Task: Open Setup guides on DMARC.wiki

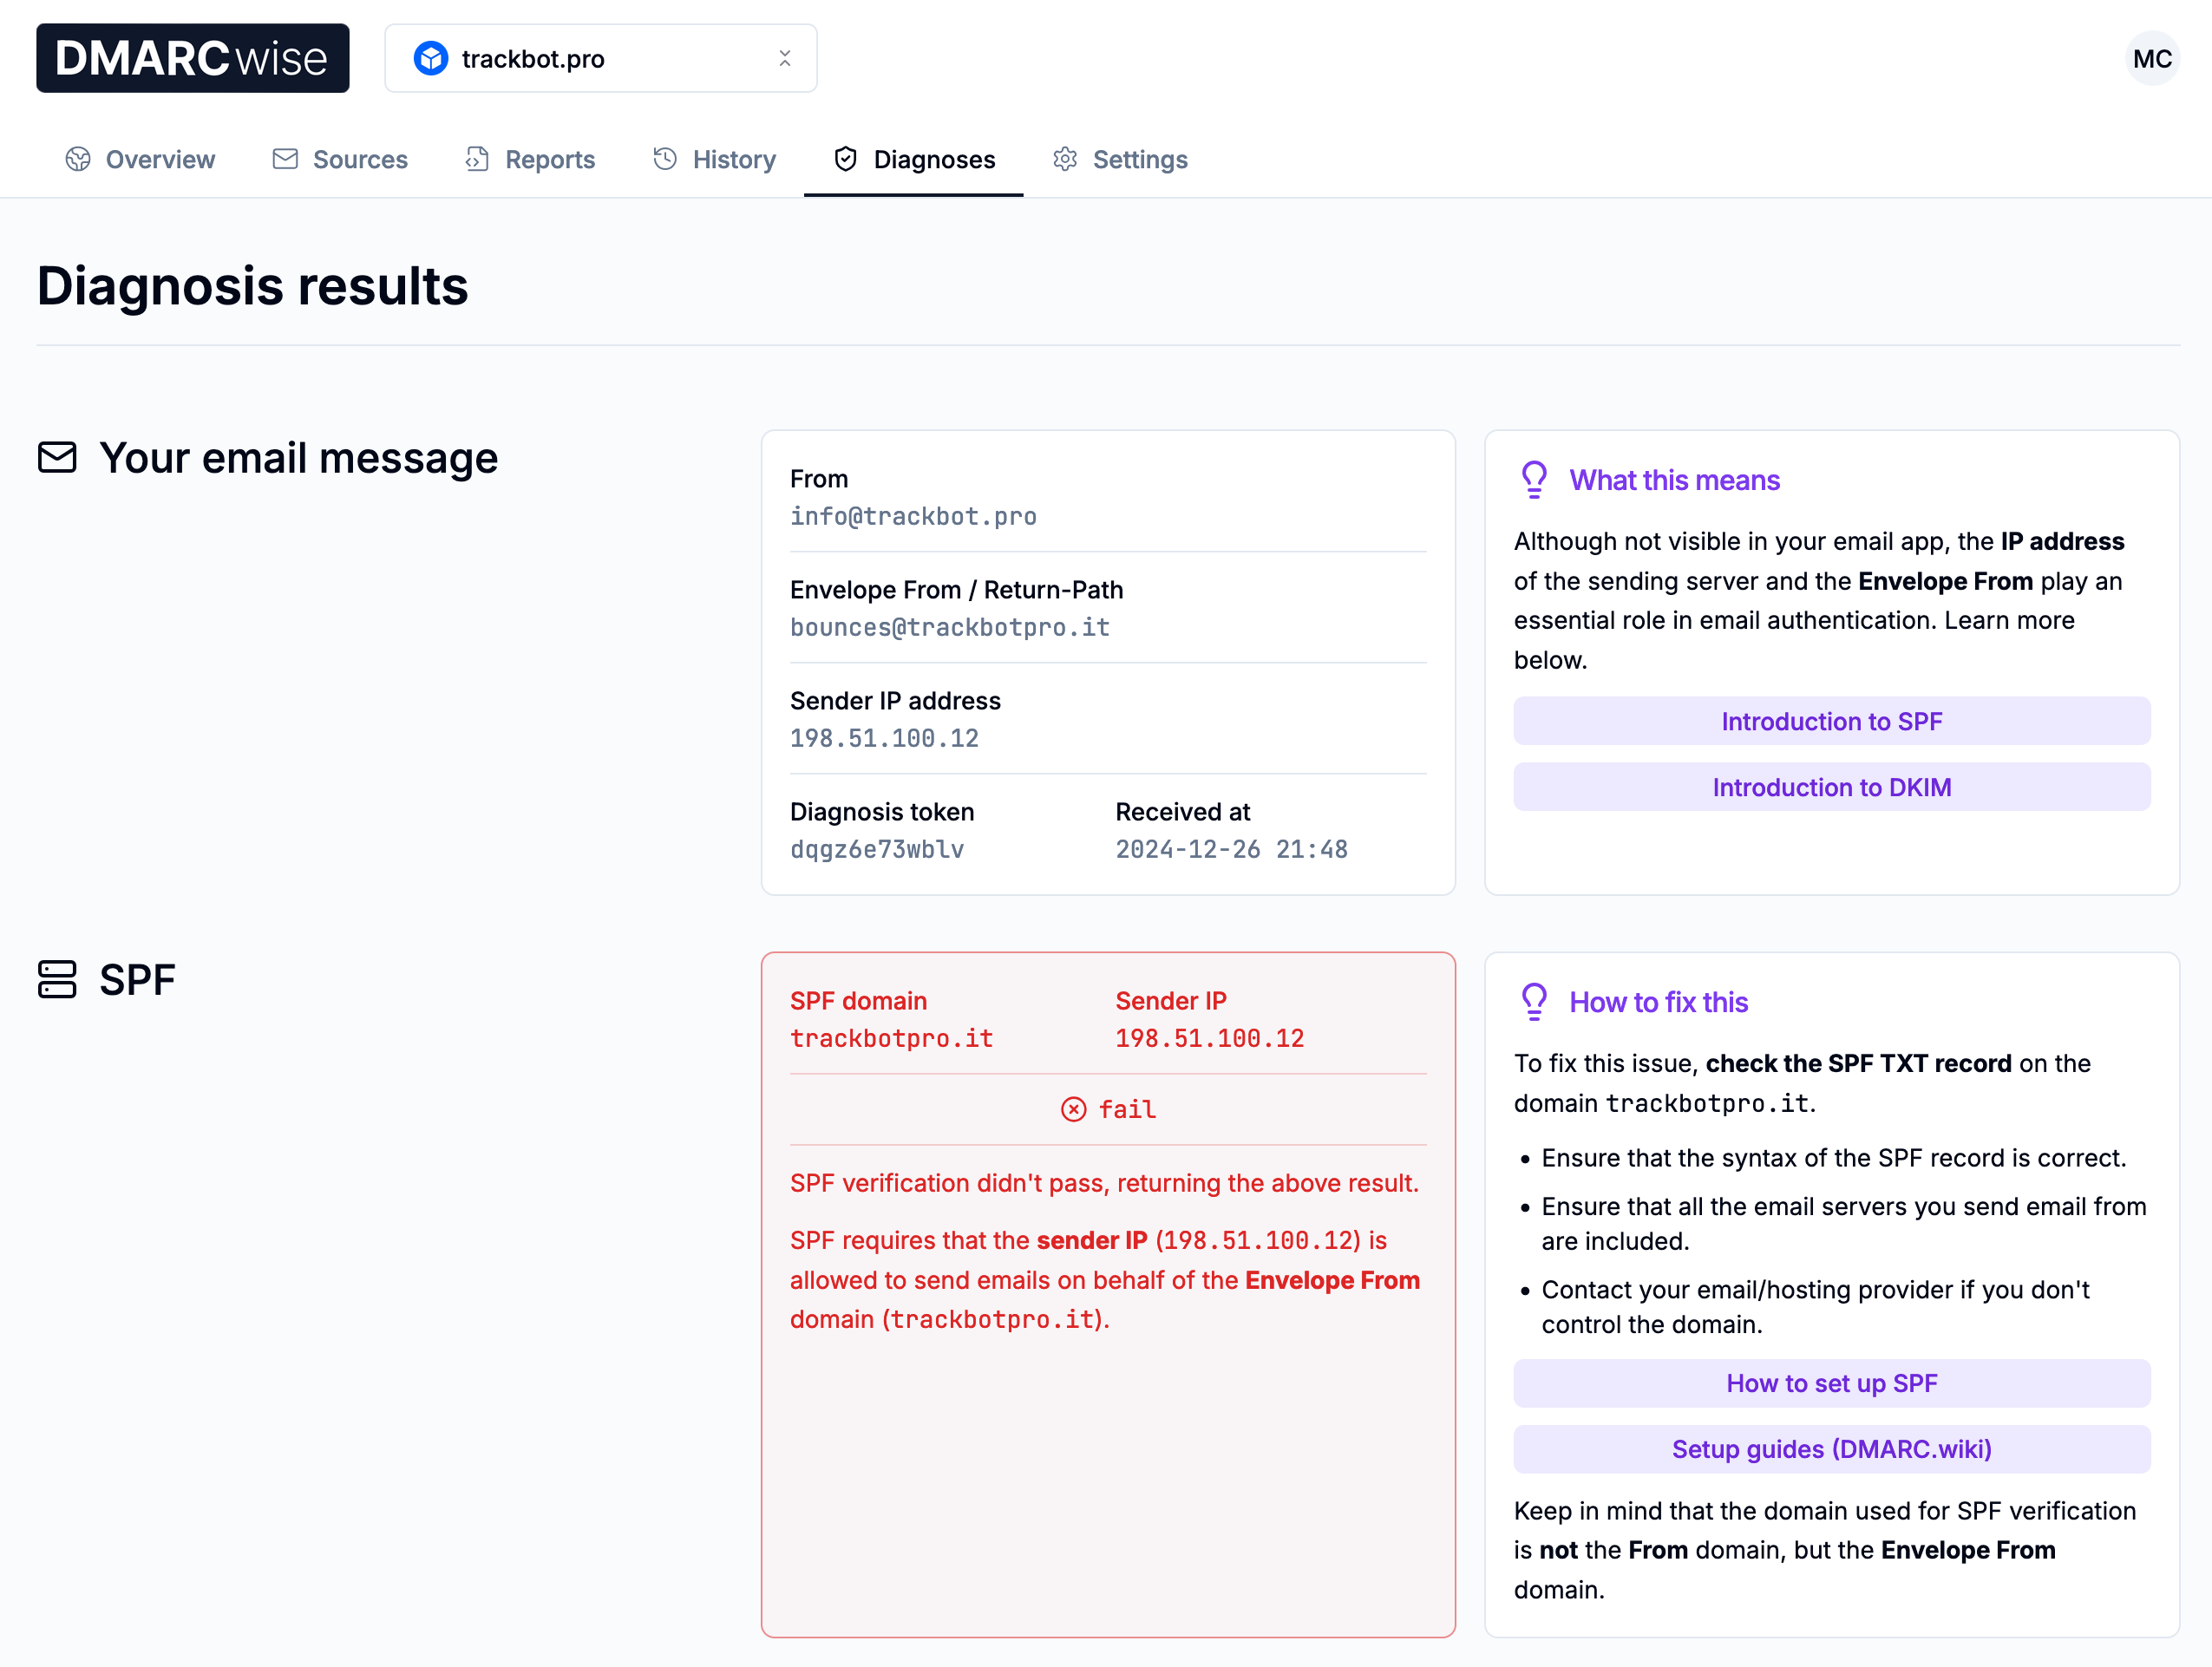Action: pyautogui.click(x=1832, y=1448)
